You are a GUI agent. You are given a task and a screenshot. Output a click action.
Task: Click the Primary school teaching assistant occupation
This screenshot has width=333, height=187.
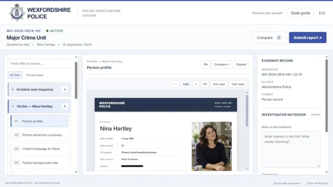click(x=139, y=152)
